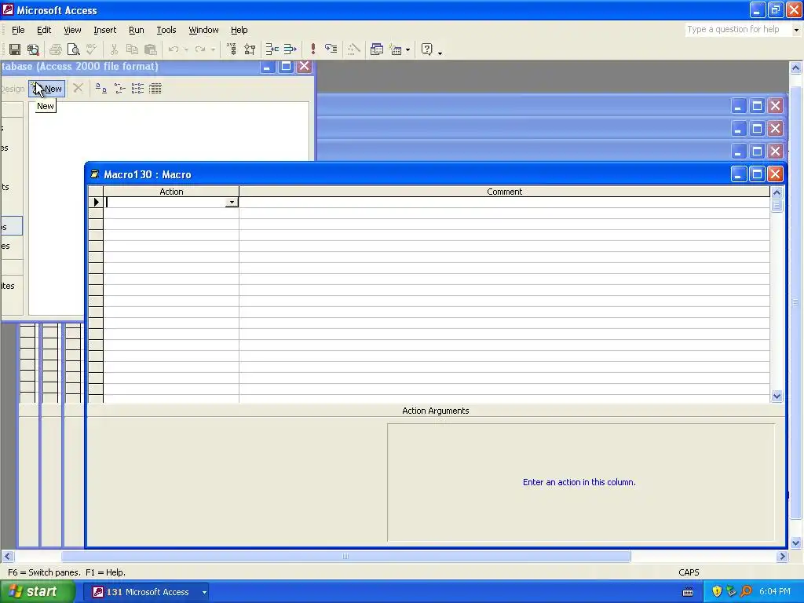Open the View menu
804x603 pixels.
pos(72,30)
